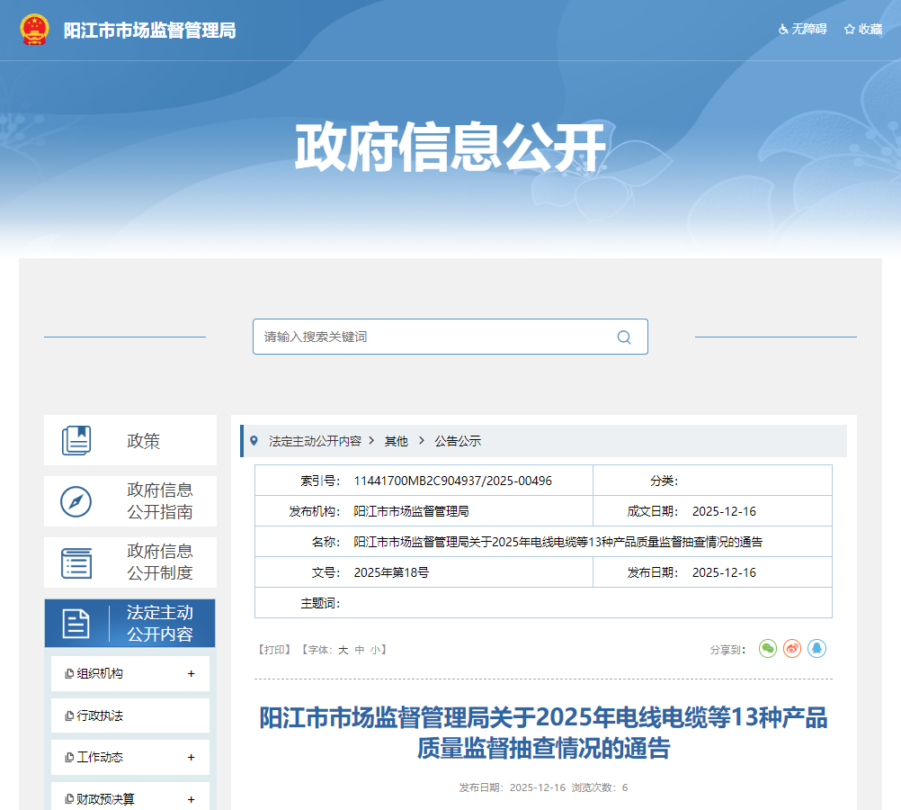Click the national emblem logo in header
Screen dimensions: 901x810
[x=35, y=30]
